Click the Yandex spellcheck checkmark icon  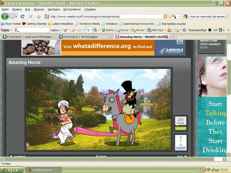(88, 30)
